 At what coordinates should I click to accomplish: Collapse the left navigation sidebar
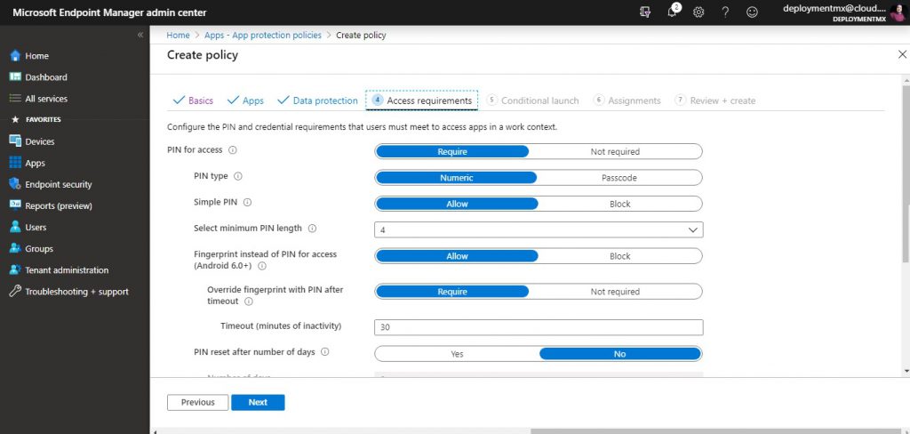[140, 35]
